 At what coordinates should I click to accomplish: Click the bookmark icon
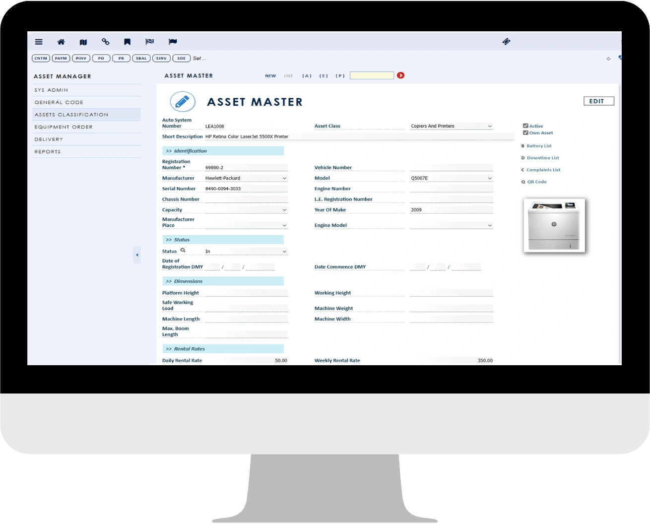(128, 42)
